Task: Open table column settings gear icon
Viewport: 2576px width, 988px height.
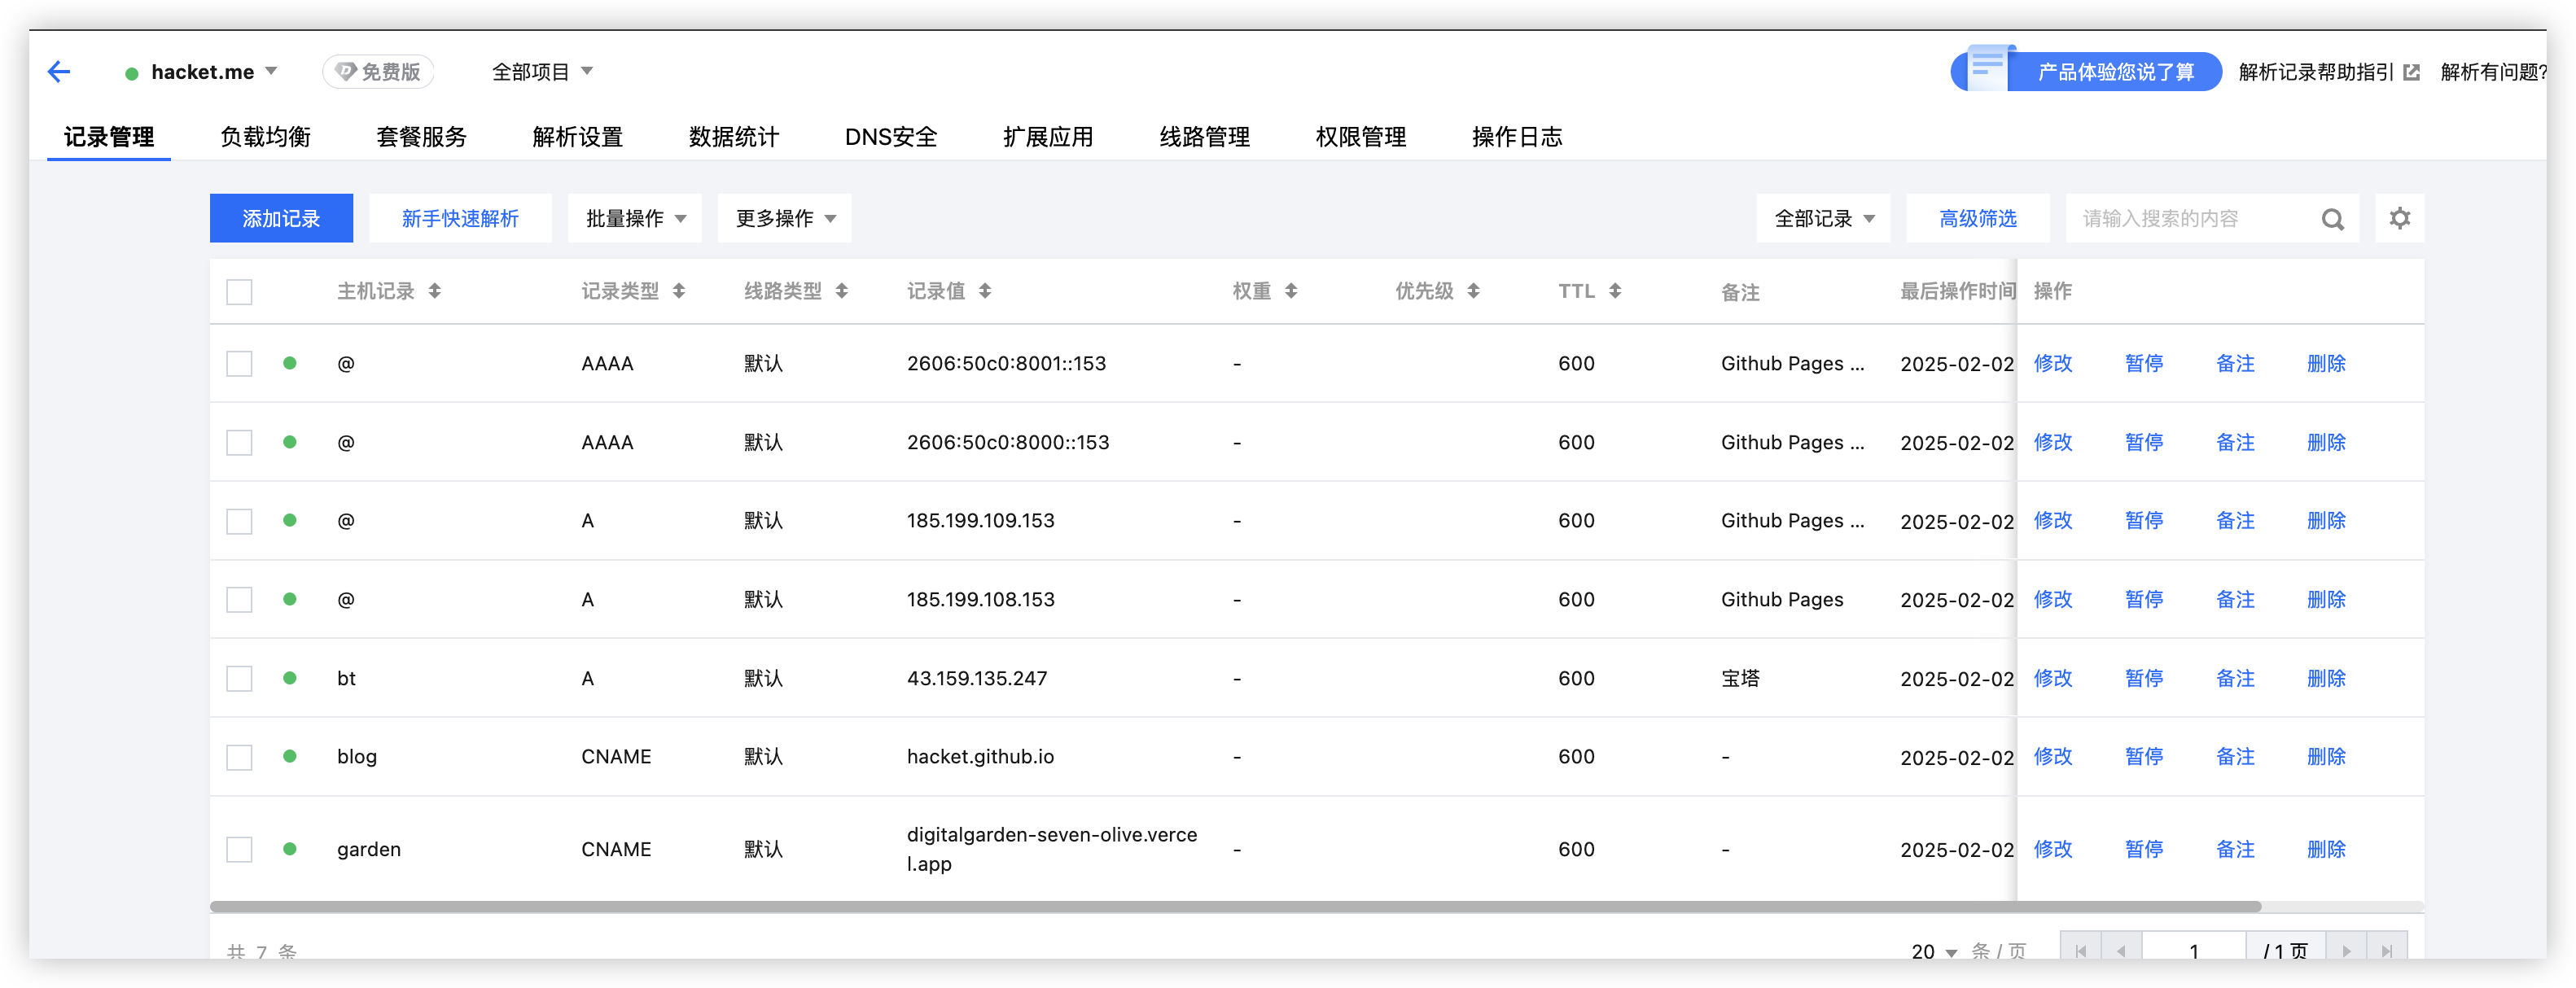Action: (2399, 218)
